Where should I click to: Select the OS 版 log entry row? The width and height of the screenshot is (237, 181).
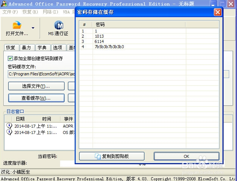40,132
